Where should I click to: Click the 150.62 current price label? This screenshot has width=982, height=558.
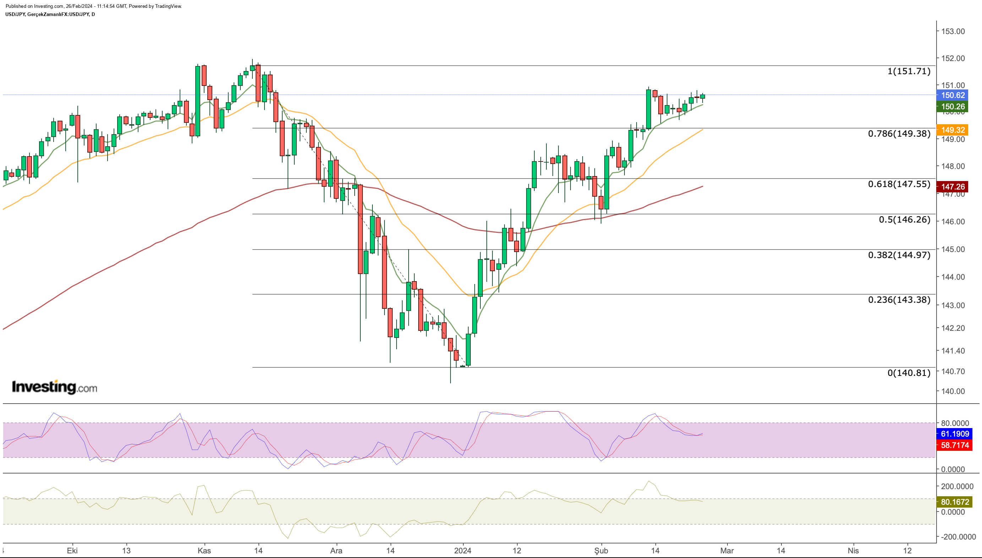[953, 95]
